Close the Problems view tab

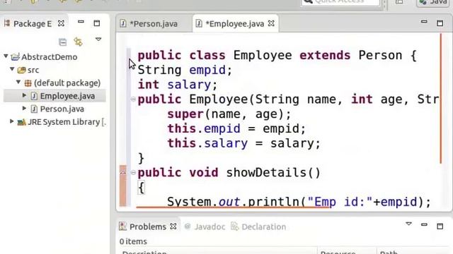(x=173, y=226)
